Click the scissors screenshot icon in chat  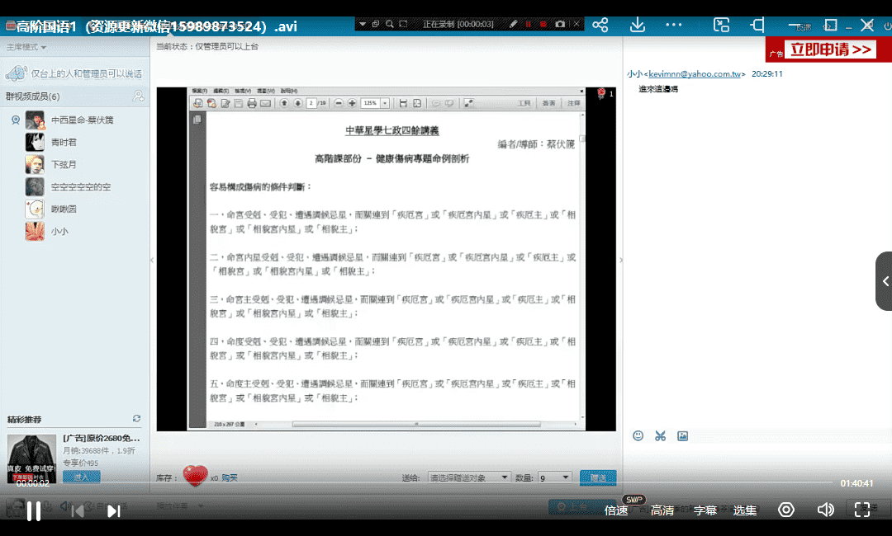tap(660, 435)
